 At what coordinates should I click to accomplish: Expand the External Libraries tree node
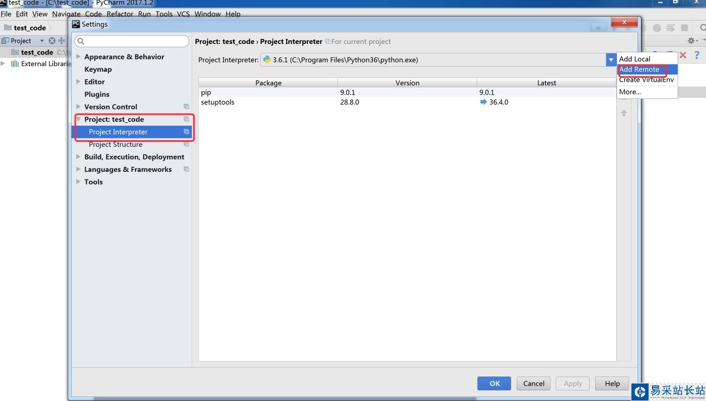[x=3, y=63]
